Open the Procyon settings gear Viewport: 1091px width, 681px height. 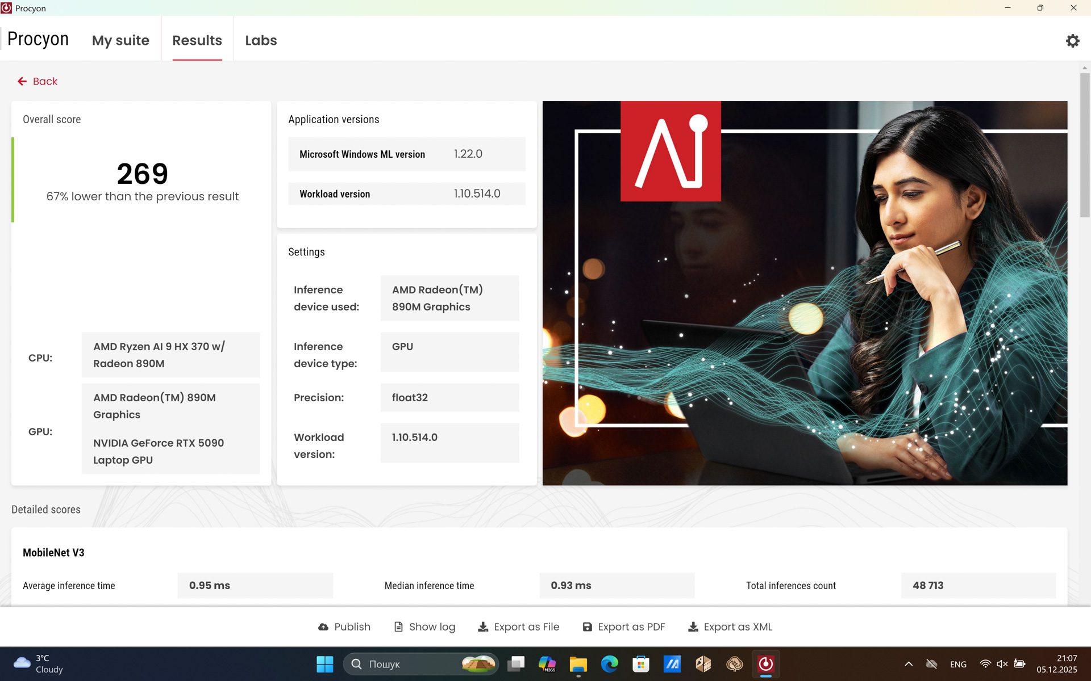pyautogui.click(x=1072, y=41)
